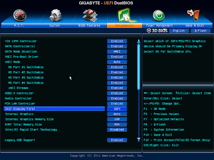Click the M.I.T. speedometer gauge icon
The height and width of the screenshot is (160, 214).
pyautogui.click(x=20, y=15)
